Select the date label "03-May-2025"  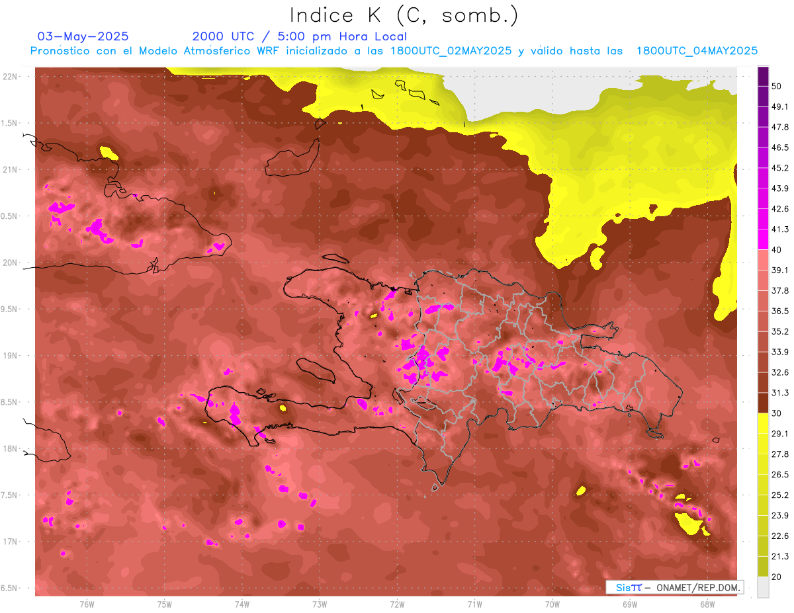[83, 36]
